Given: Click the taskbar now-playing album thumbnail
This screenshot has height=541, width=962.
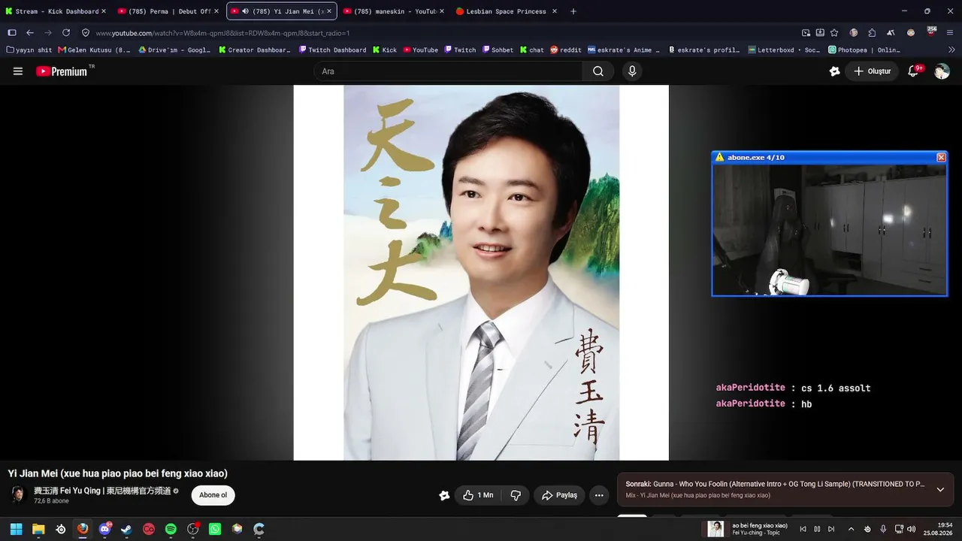Looking at the screenshot, I should click(x=715, y=529).
